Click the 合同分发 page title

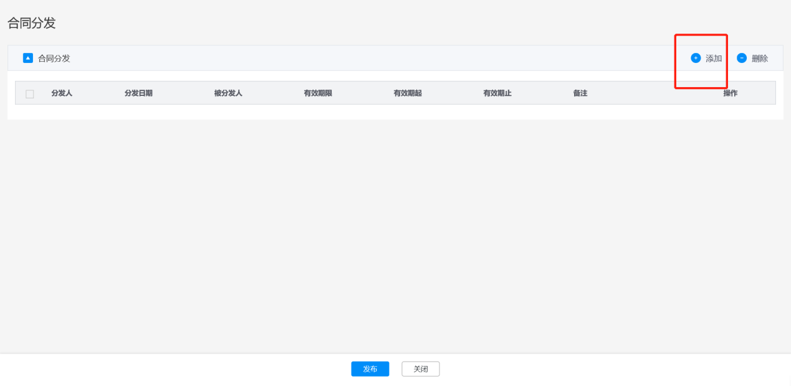click(32, 24)
